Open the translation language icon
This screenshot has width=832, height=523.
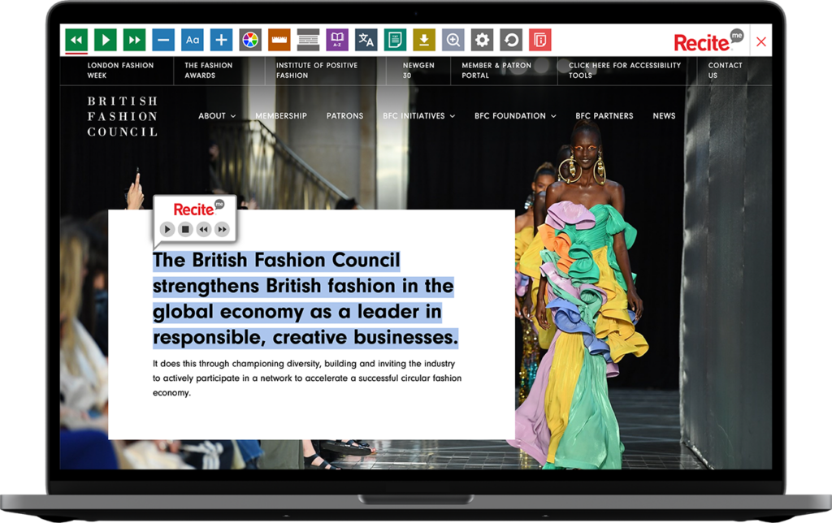[366, 40]
